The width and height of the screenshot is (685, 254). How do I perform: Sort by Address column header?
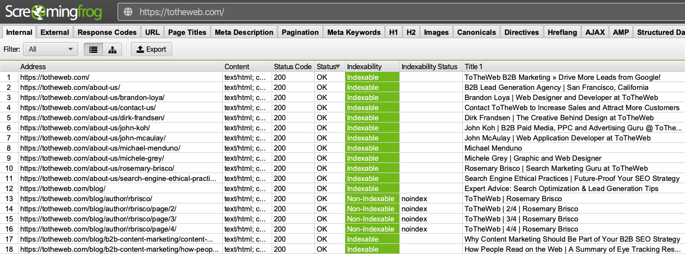(x=120, y=67)
